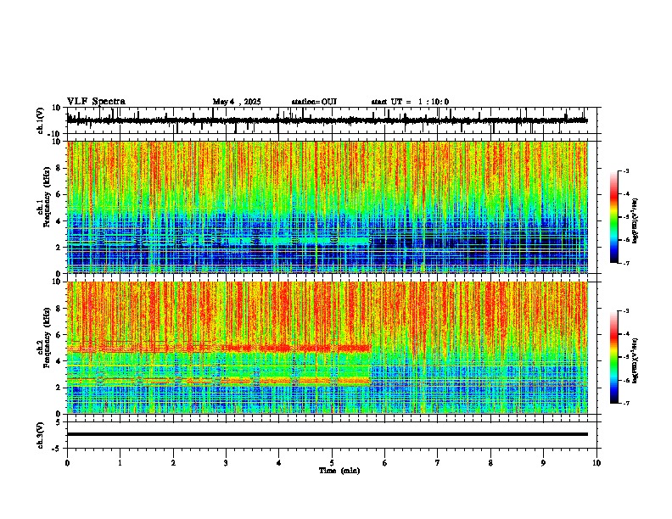
Task: Click the "6" kHz tick on ch.1 frequency axis
Action: (59, 194)
